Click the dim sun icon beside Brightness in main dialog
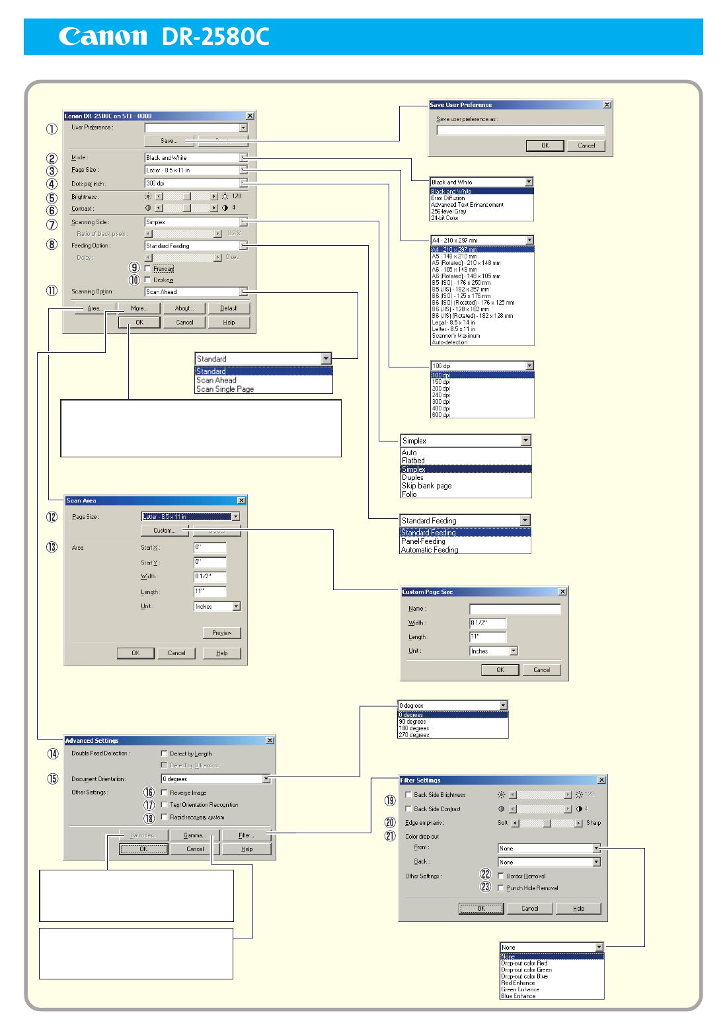Viewport: 727px width, 1029px height. pyautogui.click(x=148, y=196)
